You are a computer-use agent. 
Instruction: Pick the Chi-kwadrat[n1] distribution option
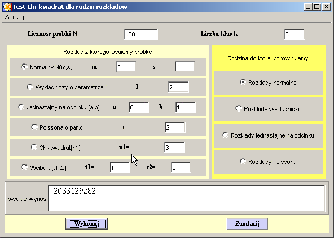click(35, 147)
